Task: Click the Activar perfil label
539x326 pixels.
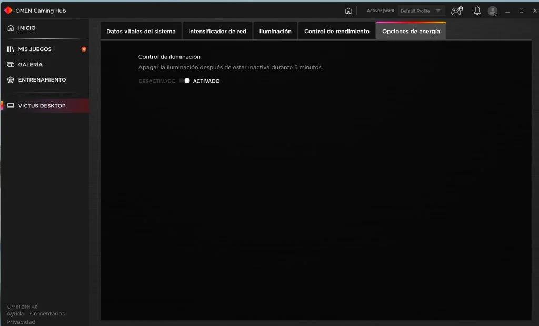Action: click(380, 11)
